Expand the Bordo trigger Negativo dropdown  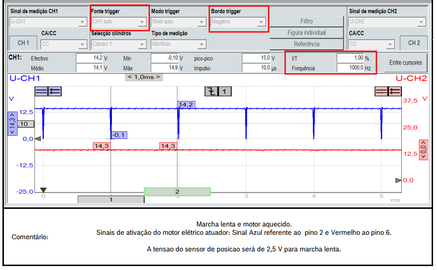pyautogui.click(x=238, y=22)
